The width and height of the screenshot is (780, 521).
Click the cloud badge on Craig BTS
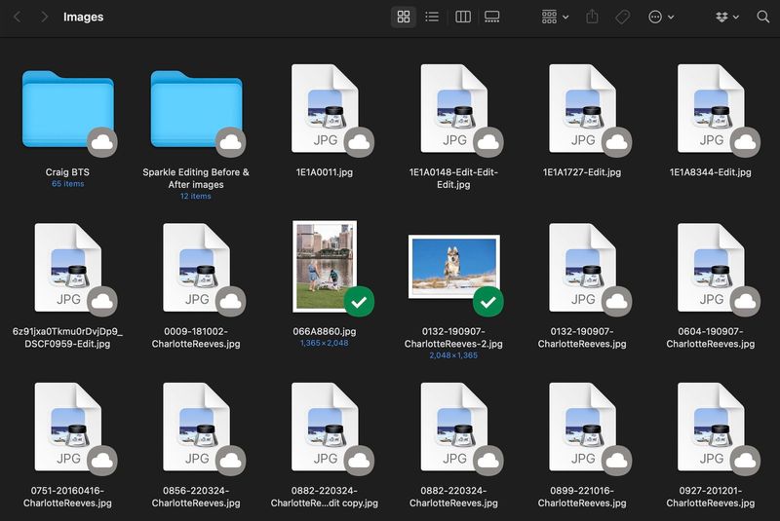click(x=102, y=142)
